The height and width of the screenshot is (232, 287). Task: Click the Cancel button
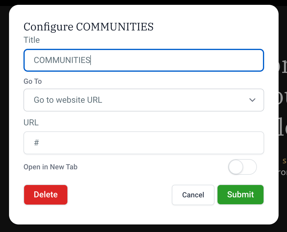coord(193,195)
